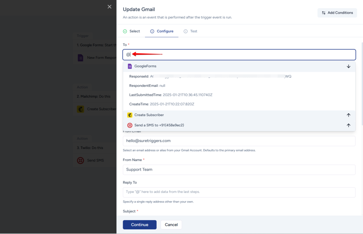Click the Mailchimp icon in the action step
Screen dimensions: 363x234
pos(80,109)
